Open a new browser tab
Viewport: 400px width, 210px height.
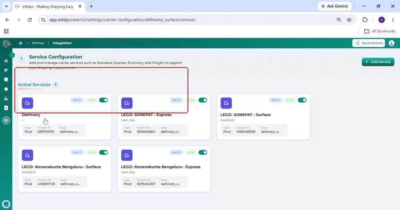point(91,6)
